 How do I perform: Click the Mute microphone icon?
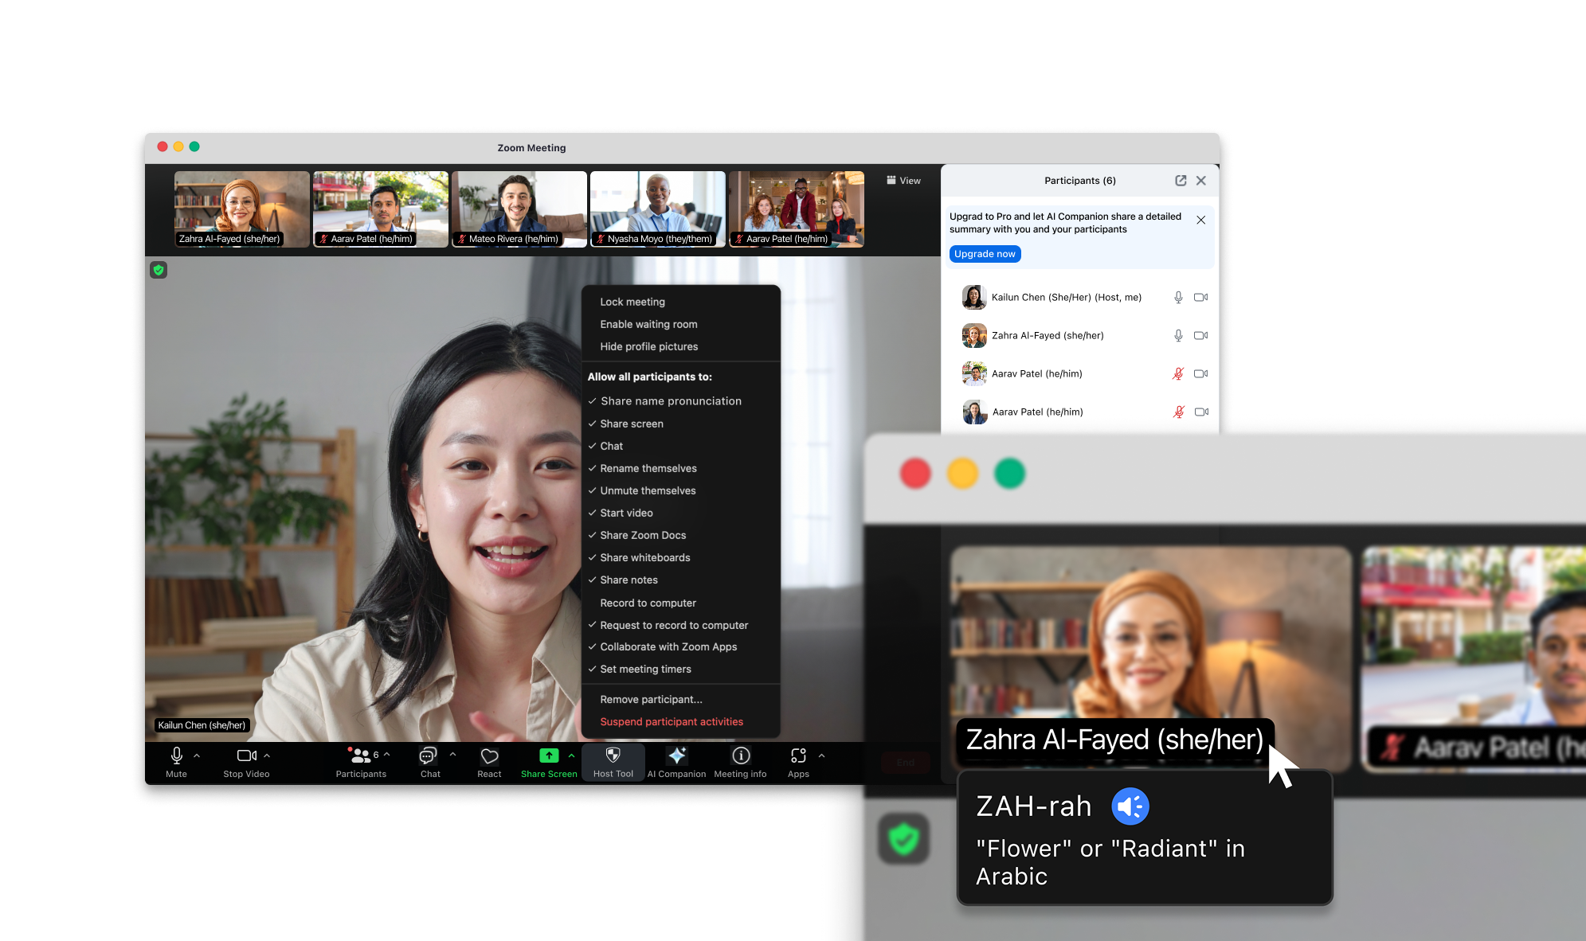pyautogui.click(x=177, y=756)
